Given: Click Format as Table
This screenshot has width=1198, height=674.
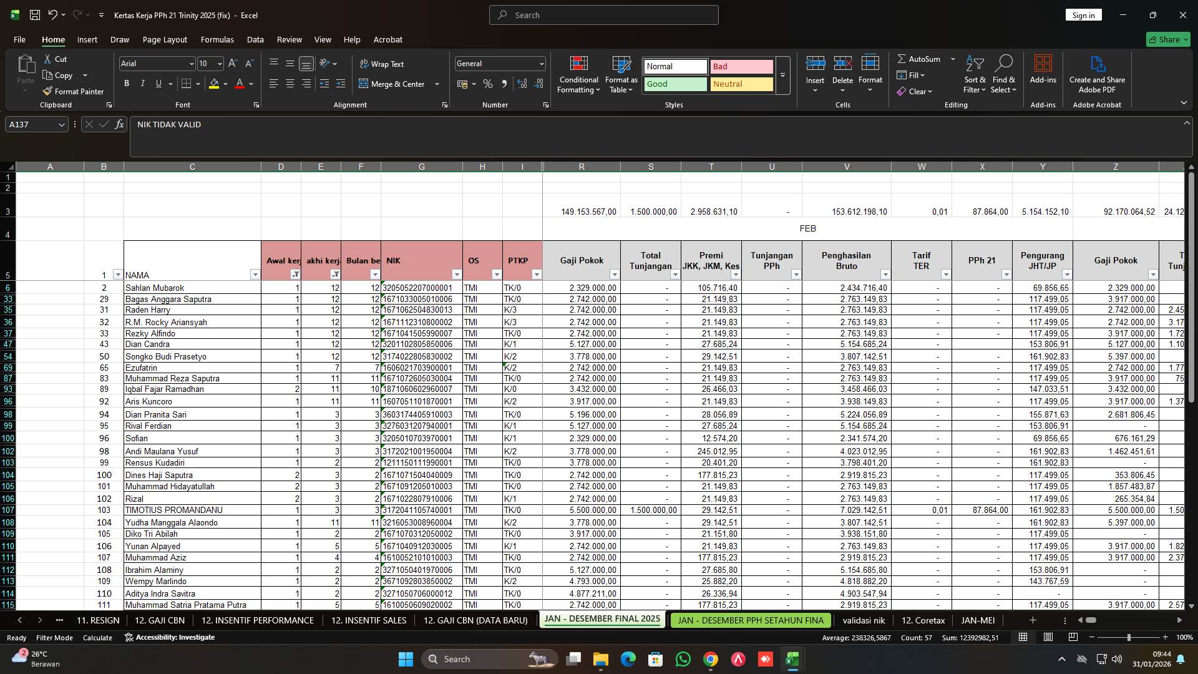Looking at the screenshot, I should coord(620,74).
